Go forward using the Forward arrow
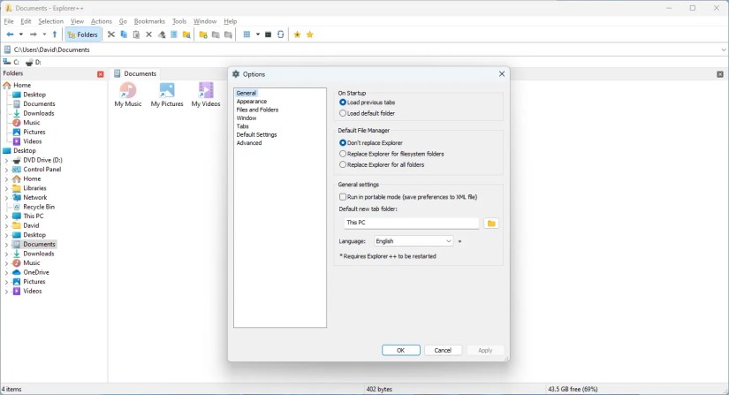 point(33,34)
